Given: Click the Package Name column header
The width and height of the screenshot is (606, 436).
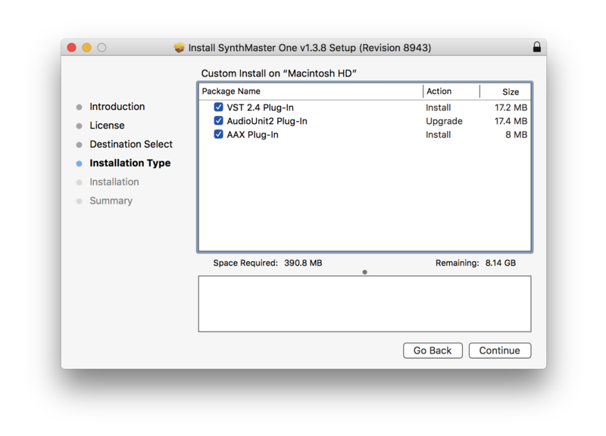Looking at the screenshot, I should click(231, 92).
